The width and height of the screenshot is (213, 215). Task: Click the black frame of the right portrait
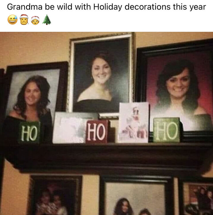point(141,77)
